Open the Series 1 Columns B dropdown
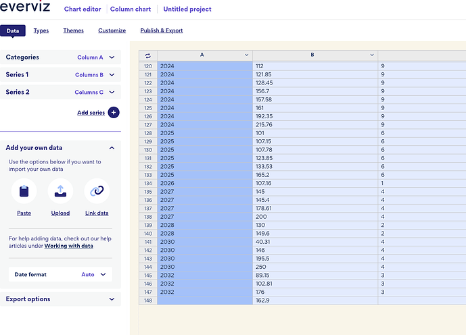 (112, 75)
